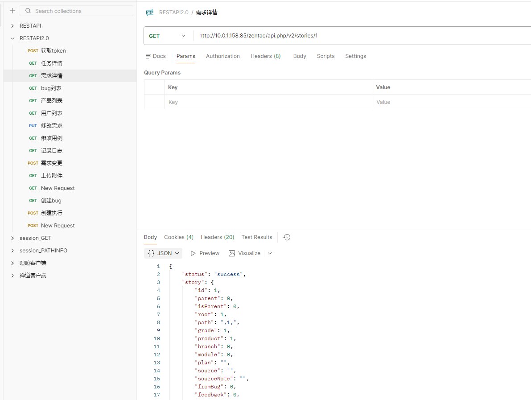531x400 pixels.
Task: Click the plus icon to create collection
Action: (12, 11)
